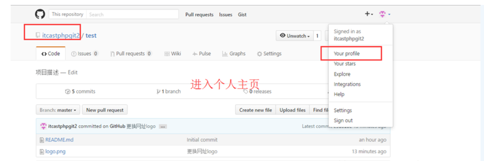View watchers count 1 next to Unwatch
Screen dimensions: 484x161
coord(317,36)
